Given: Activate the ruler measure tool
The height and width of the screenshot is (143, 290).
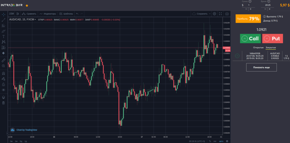Looking at the screenshot, I should click(x=4, y=60).
